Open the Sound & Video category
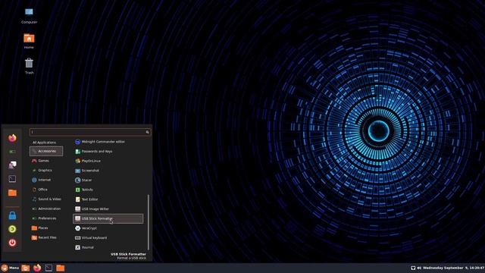The width and height of the screenshot is (485, 273). (x=47, y=199)
